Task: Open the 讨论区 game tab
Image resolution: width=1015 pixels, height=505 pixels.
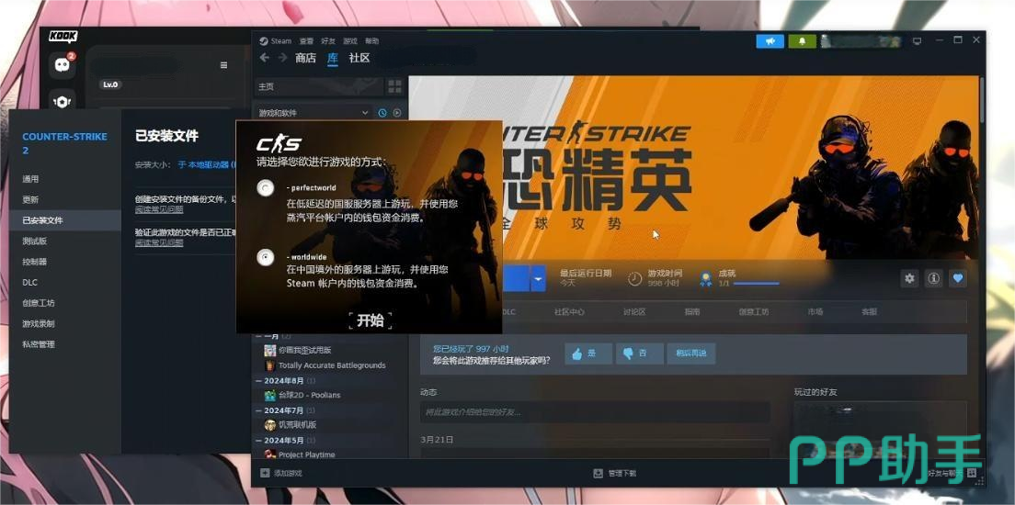Action: 634,311
